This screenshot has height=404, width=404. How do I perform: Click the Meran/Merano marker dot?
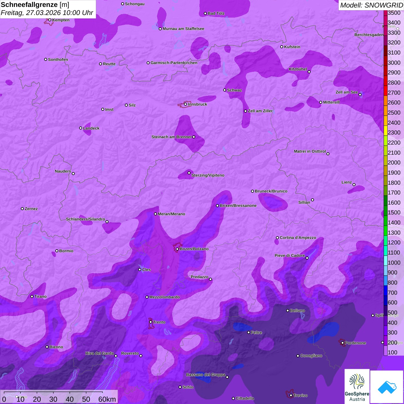click(x=155, y=214)
